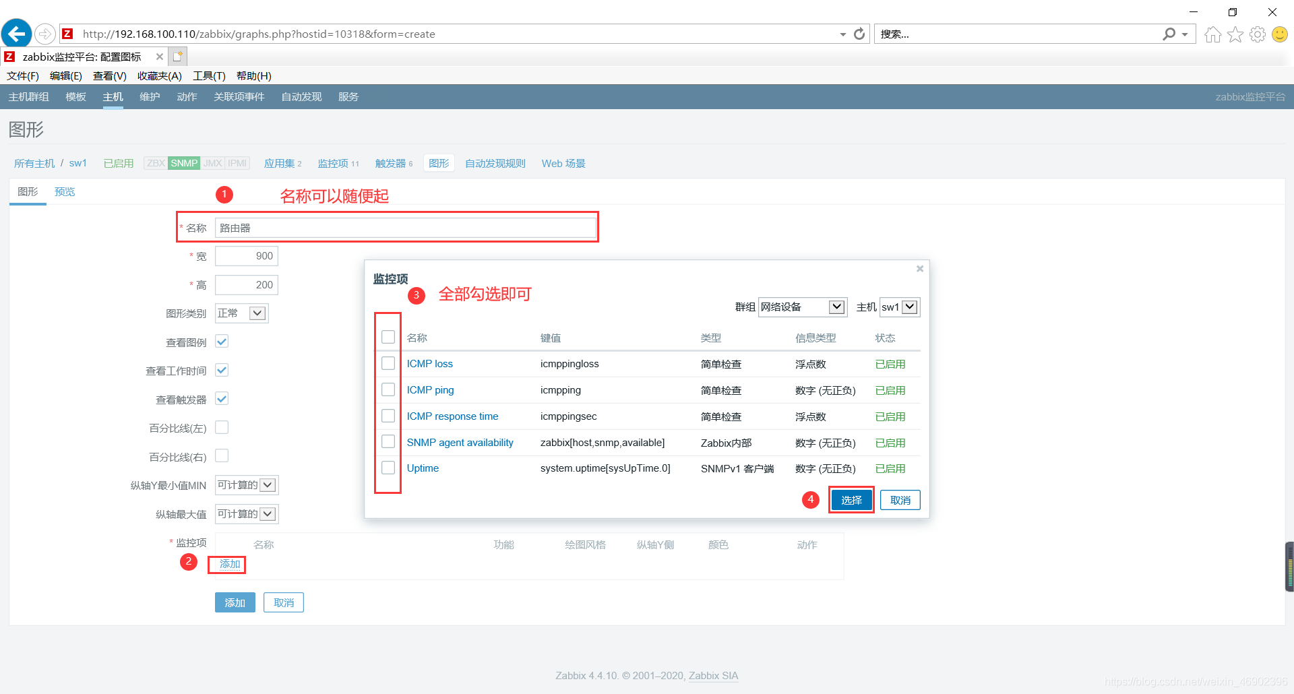Close the zabbix browser tab
Screen dimensions: 1294x694
pos(159,57)
